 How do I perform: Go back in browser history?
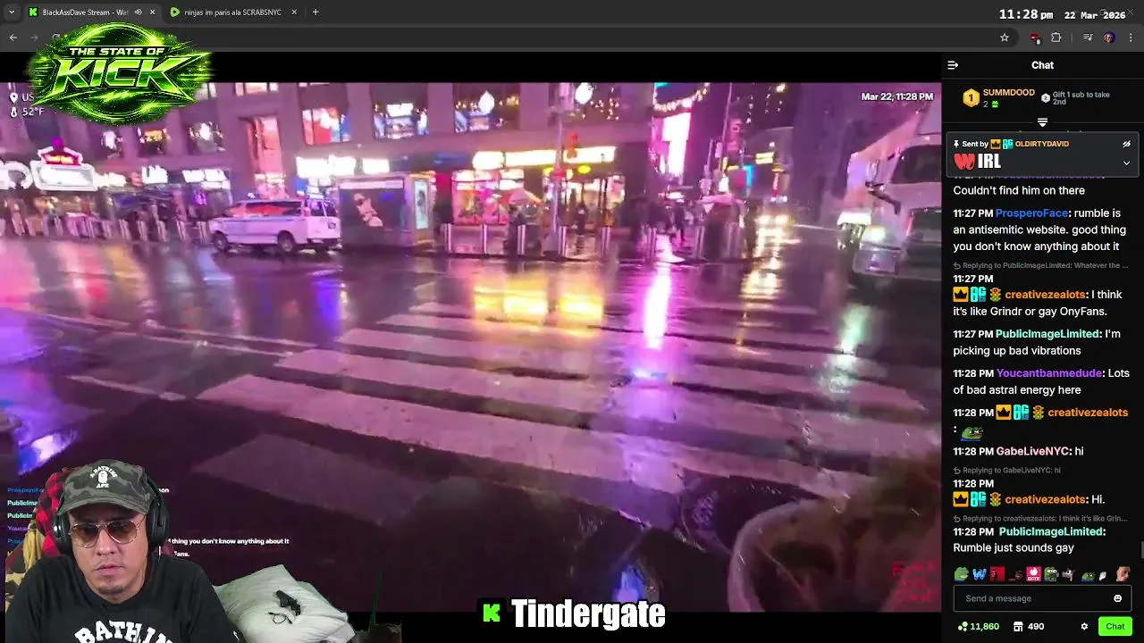click(x=13, y=38)
